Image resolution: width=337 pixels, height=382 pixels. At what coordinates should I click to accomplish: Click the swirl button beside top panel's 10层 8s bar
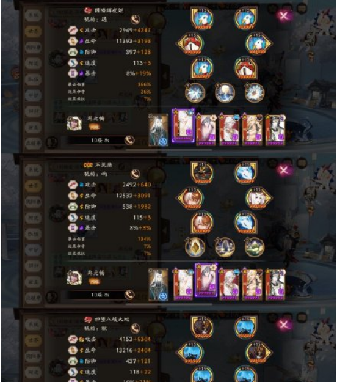(129, 140)
